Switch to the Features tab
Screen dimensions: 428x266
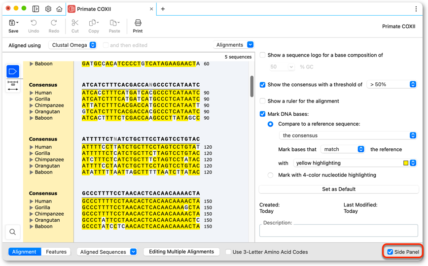[x=56, y=252]
